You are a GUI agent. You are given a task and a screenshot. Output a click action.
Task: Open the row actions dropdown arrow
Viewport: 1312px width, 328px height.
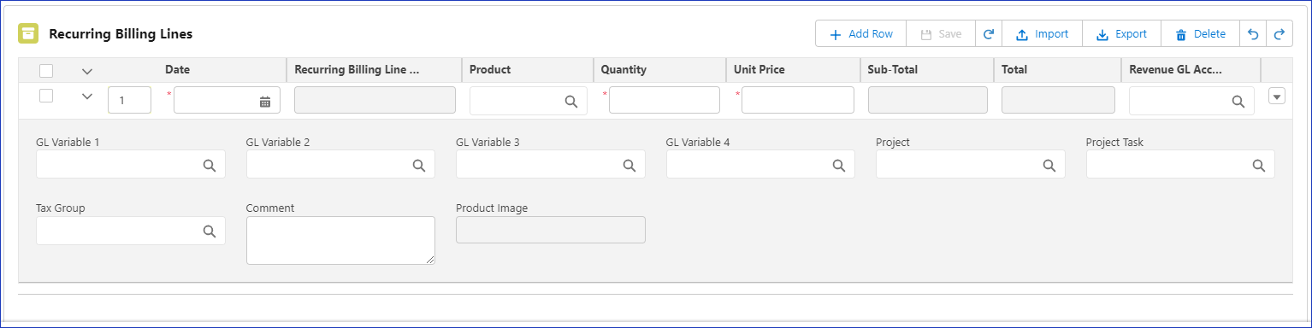pos(1277,97)
